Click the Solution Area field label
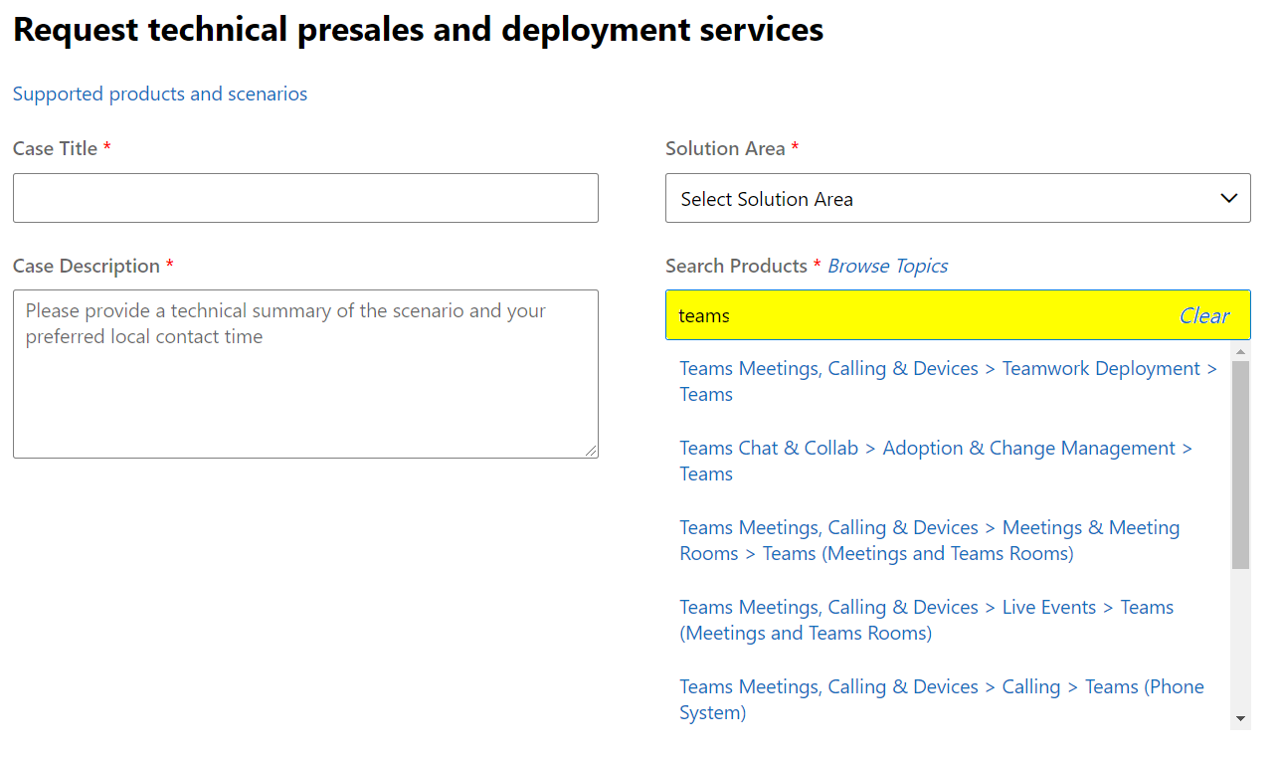 click(725, 148)
